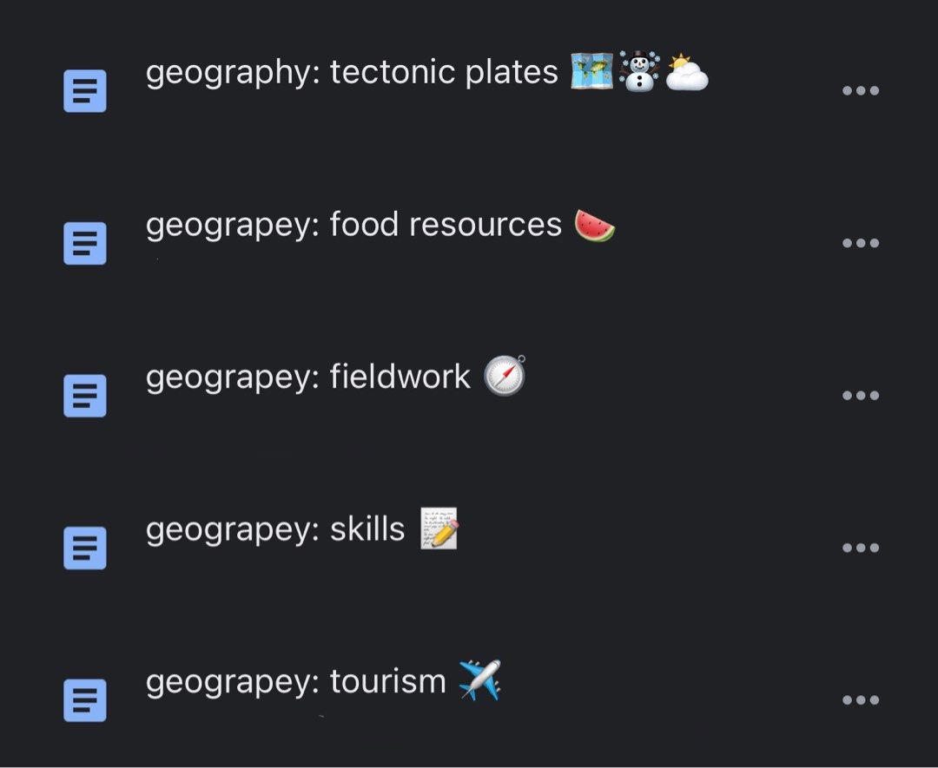Image resolution: width=938 pixels, height=768 pixels.
Task: Click the memo emoji in the skills title
Action: (x=439, y=528)
